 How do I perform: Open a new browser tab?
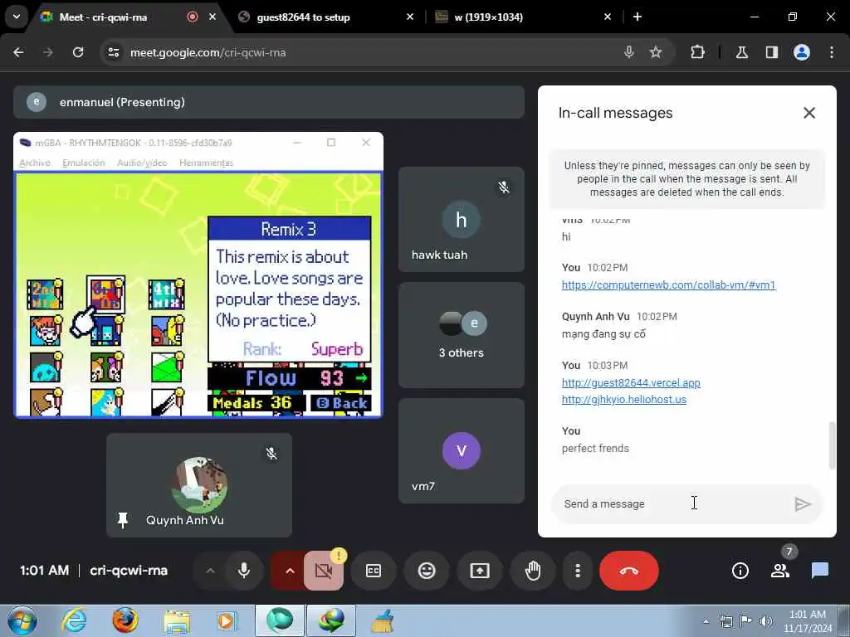637,17
